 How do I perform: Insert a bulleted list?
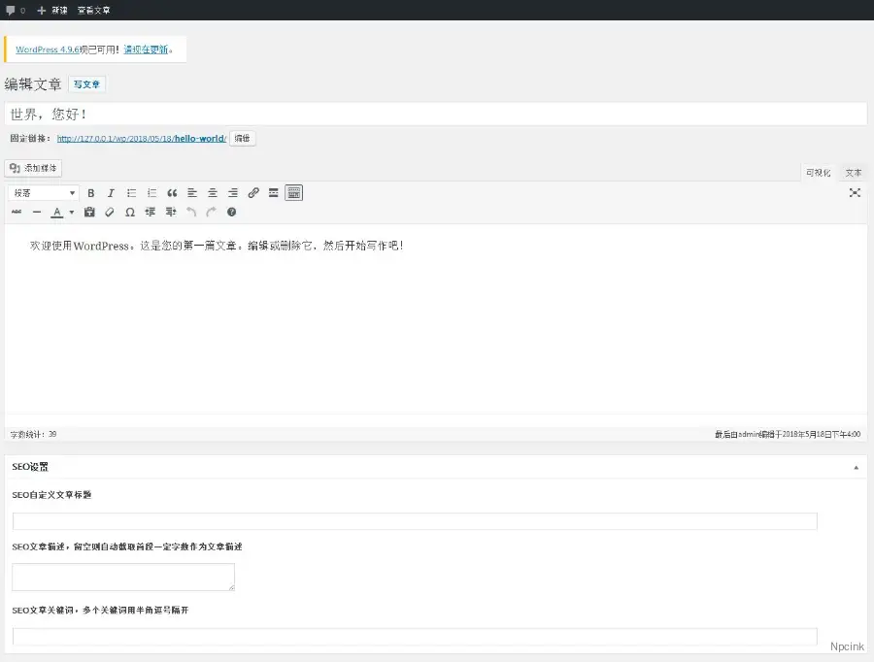131,193
